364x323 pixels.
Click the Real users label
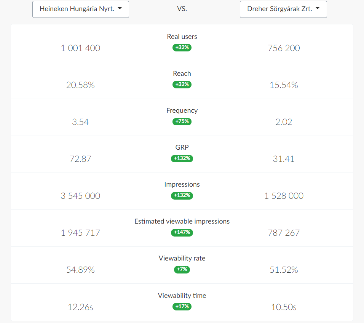(x=182, y=37)
